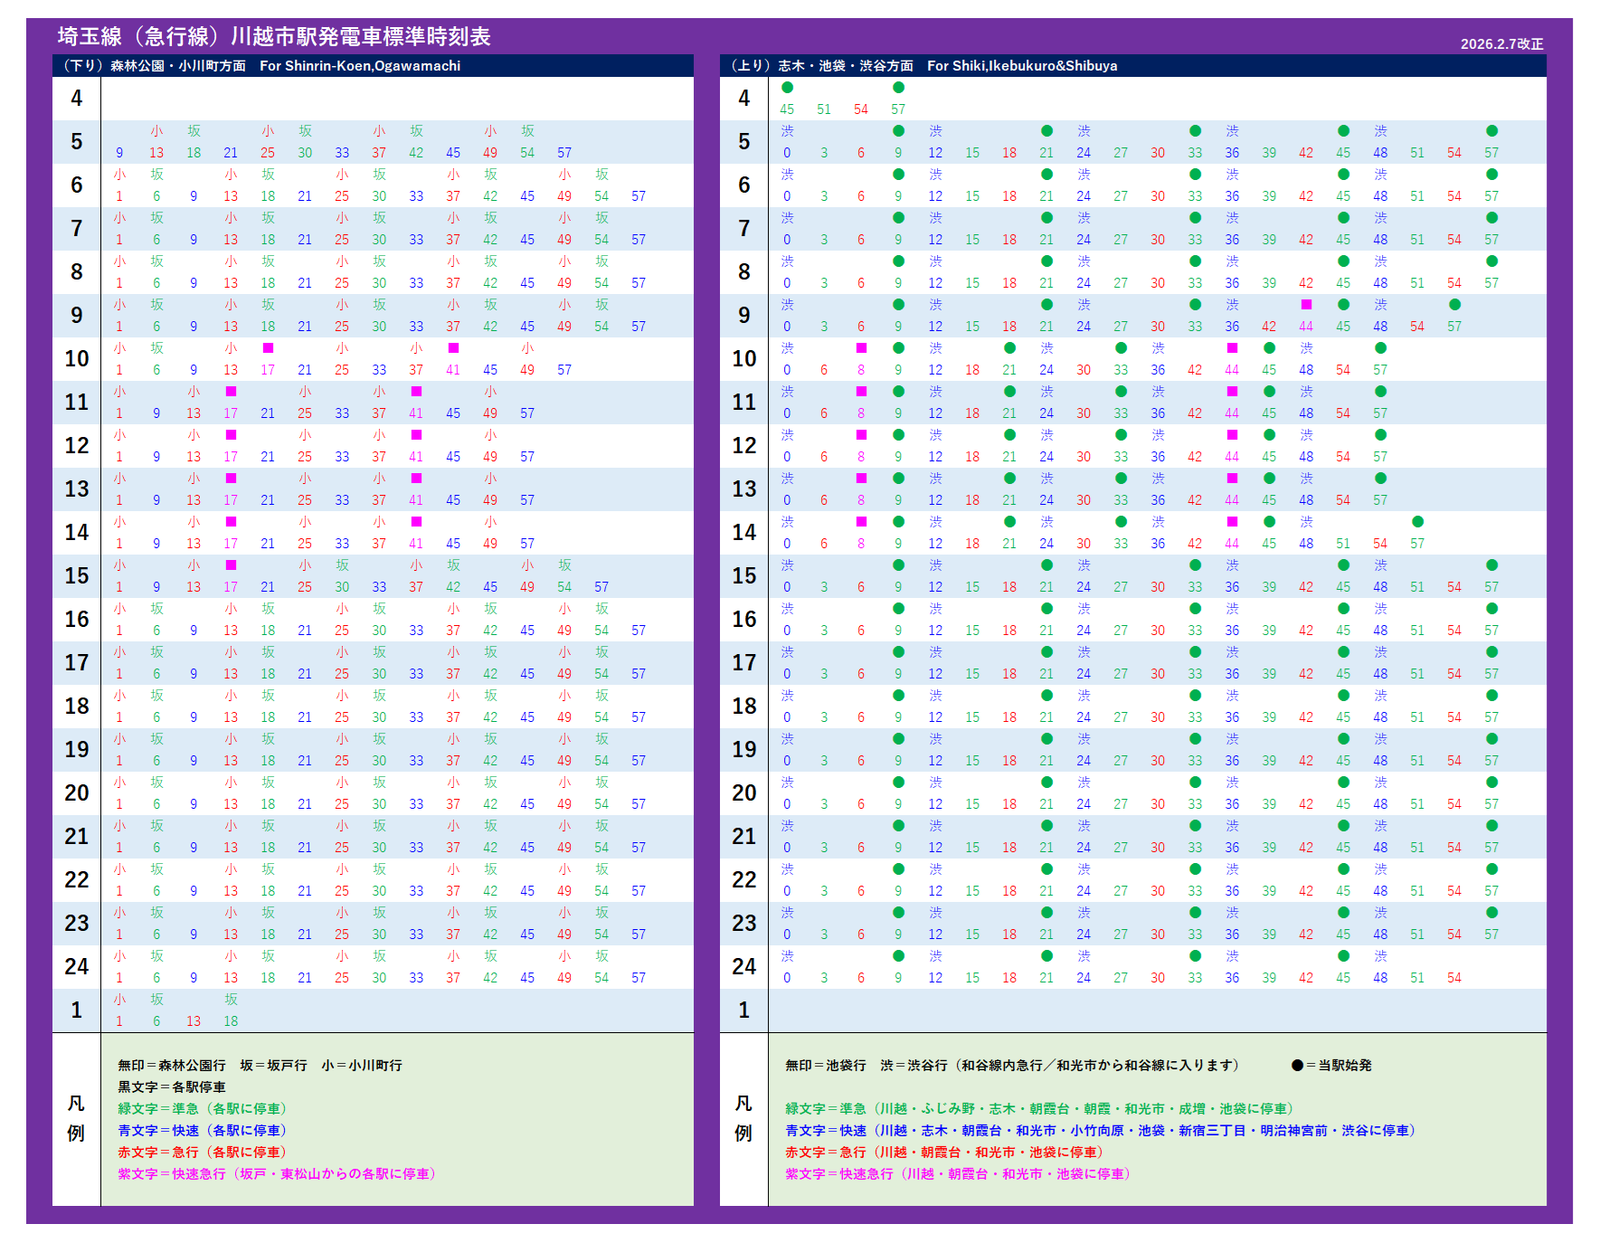Click green circle above 45 in upbound 4 o'clock row
1600x1243 pixels.
[787, 88]
